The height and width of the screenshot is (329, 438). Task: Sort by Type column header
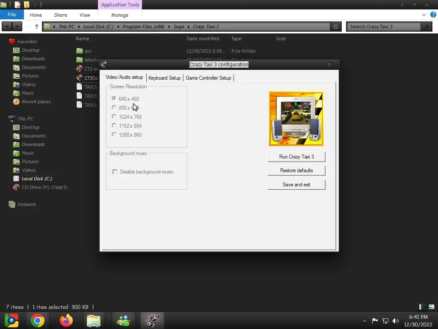[x=236, y=39]
